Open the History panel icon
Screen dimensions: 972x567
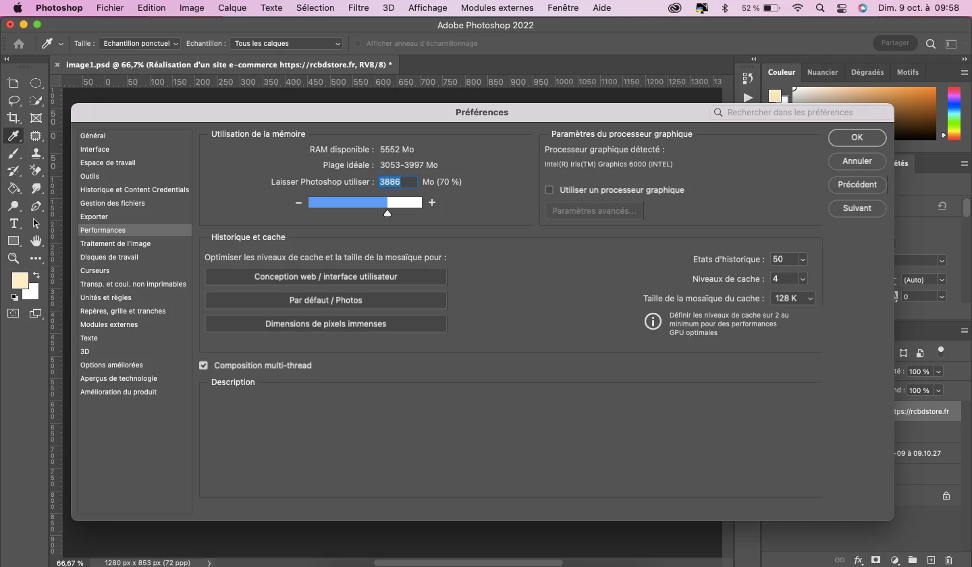(747, 78)
